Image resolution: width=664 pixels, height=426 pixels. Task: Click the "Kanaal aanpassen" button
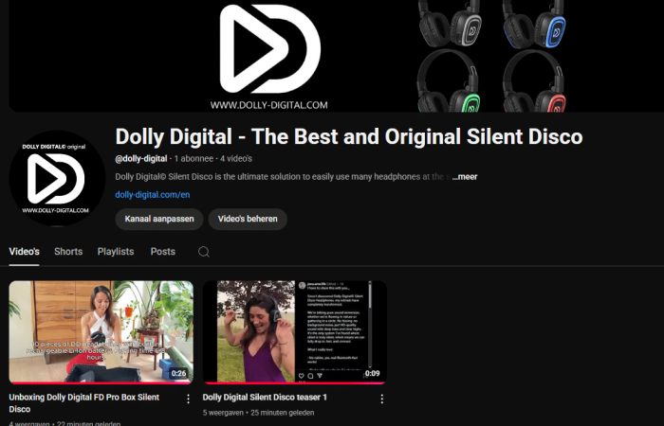click(159, 219)
